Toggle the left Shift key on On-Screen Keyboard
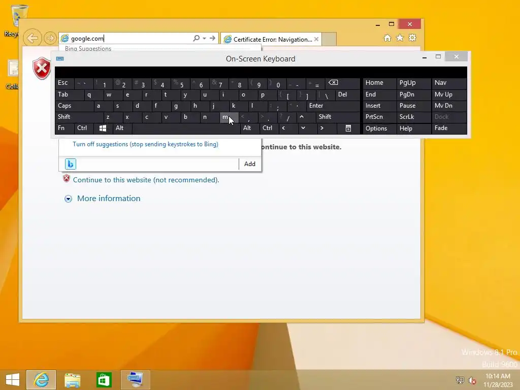 point(79,117)
